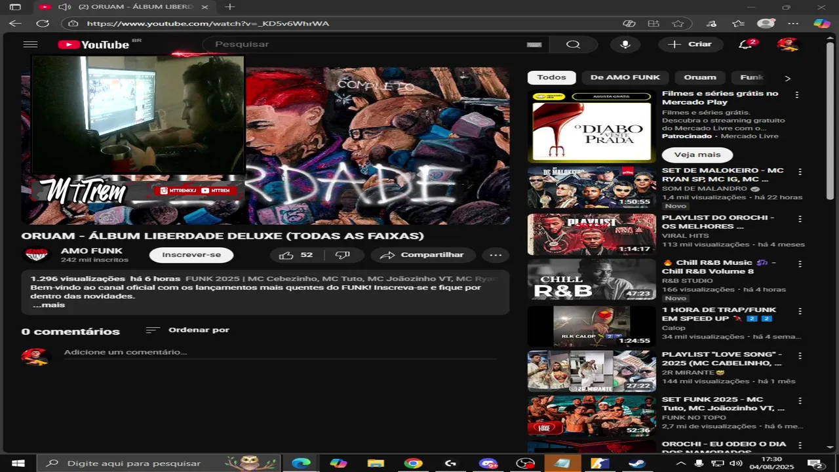Image resolution: width=839 pixels, height=472 pixels.
Task: Click the search magnifier button
Action: coord(573,45)
